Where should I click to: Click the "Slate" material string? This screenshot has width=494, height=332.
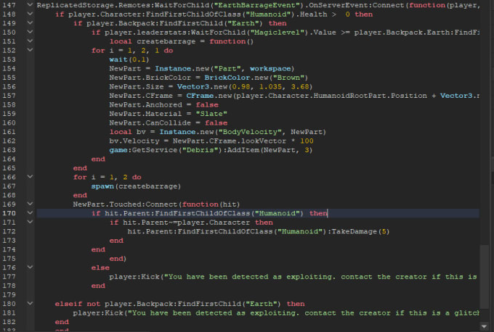(211, 114)
